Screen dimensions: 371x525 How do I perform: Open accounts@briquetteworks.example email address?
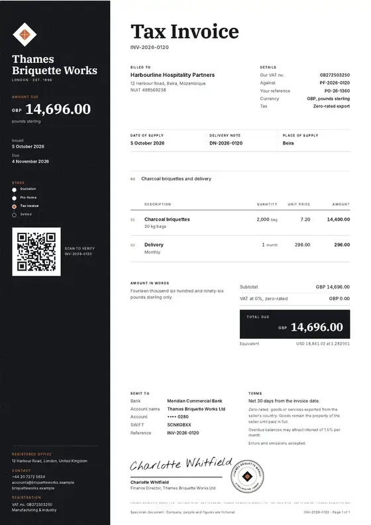(43, 483)
